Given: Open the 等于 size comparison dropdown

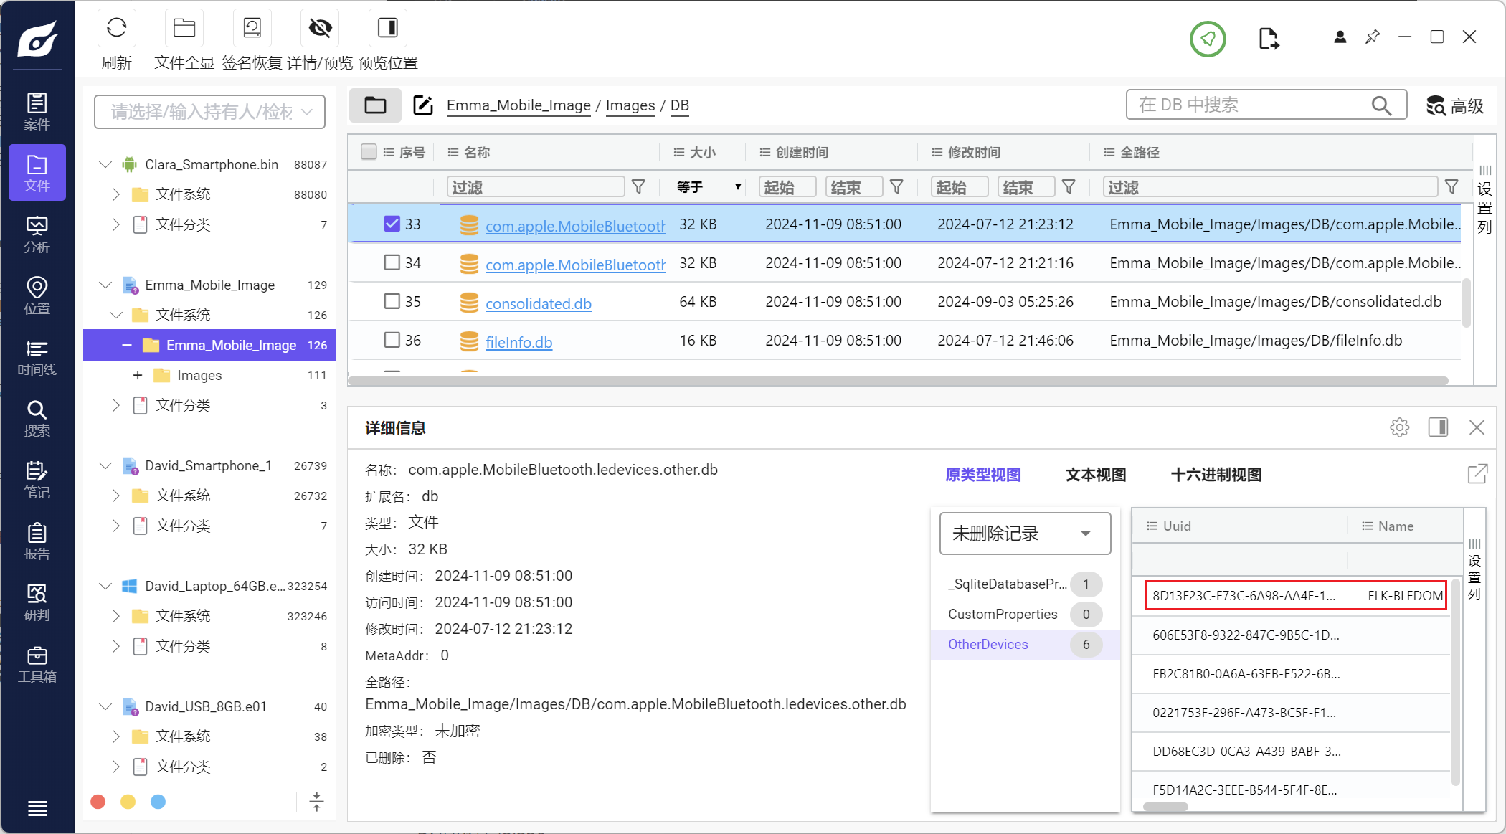Looking at the screenshot, I should click(709, 187).
